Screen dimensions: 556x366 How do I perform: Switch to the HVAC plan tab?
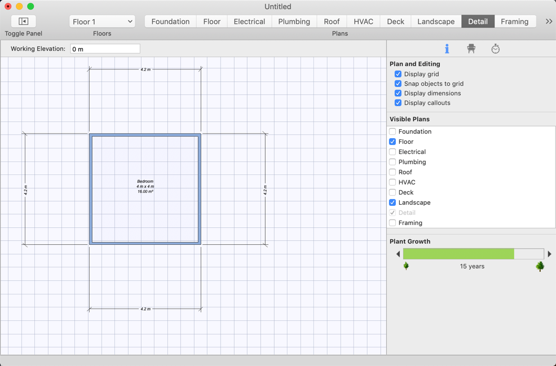coord(364,21)
